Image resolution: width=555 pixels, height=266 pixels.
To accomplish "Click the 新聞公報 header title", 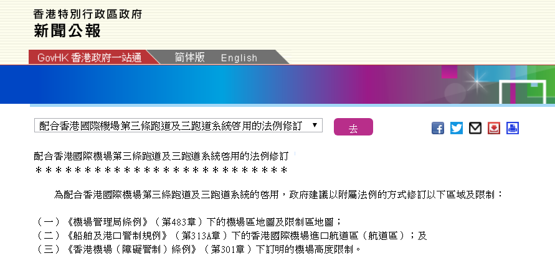I will point(67,30).
